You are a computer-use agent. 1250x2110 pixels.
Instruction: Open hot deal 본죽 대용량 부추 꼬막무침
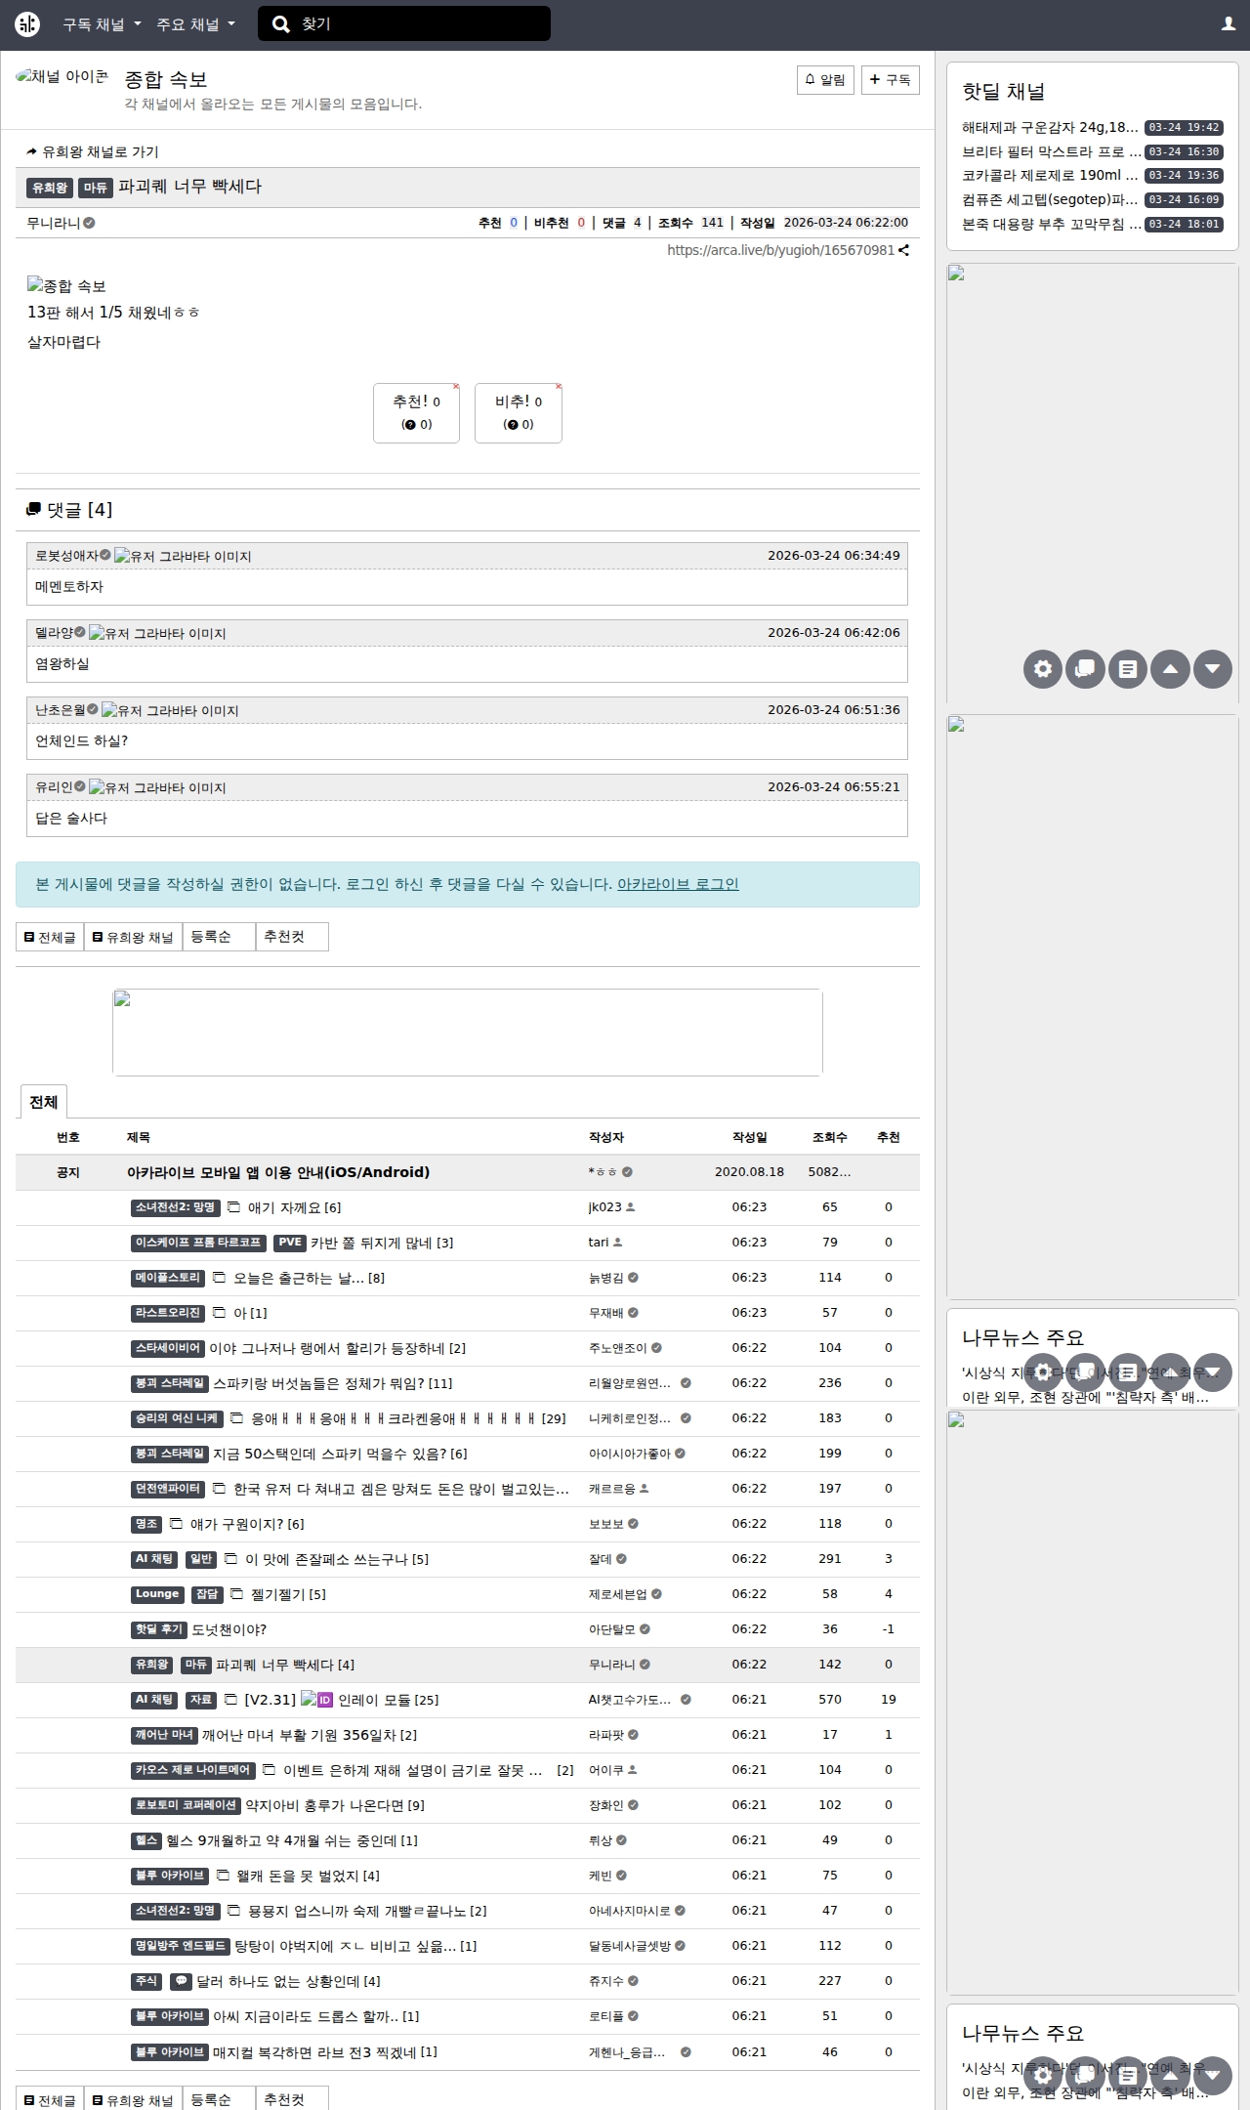point(1051,224)
